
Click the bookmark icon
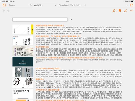tap(120, 11)
